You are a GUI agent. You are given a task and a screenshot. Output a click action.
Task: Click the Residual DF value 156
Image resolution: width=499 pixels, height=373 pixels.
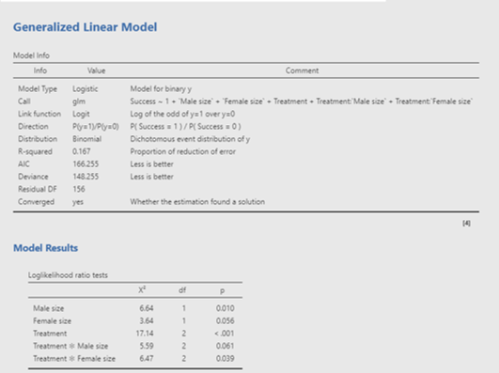[79, 189]
